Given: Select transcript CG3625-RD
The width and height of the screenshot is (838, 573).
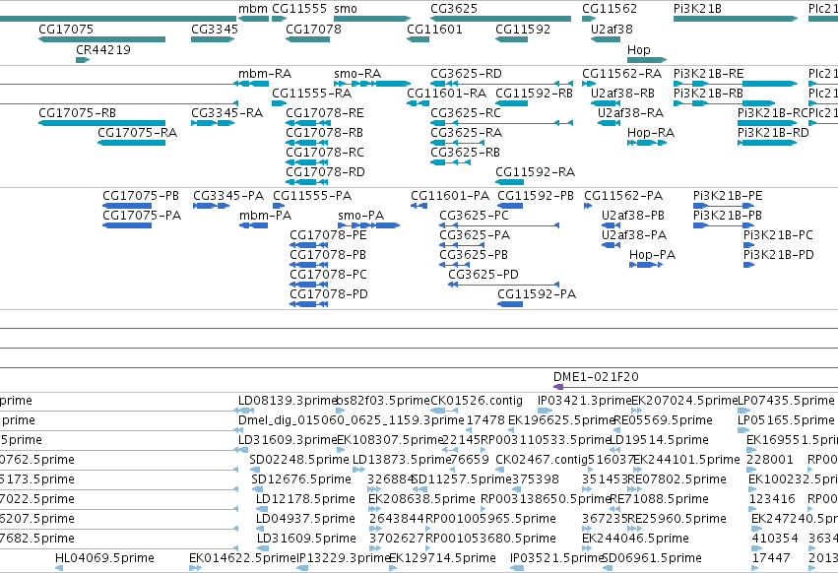Looking at the screenshot, I should coord(466,74).
